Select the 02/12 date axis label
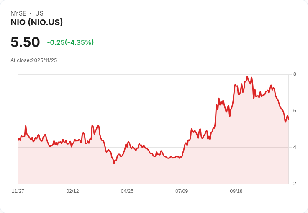This screenshot has height=213, width=308. tap(72, 191)
